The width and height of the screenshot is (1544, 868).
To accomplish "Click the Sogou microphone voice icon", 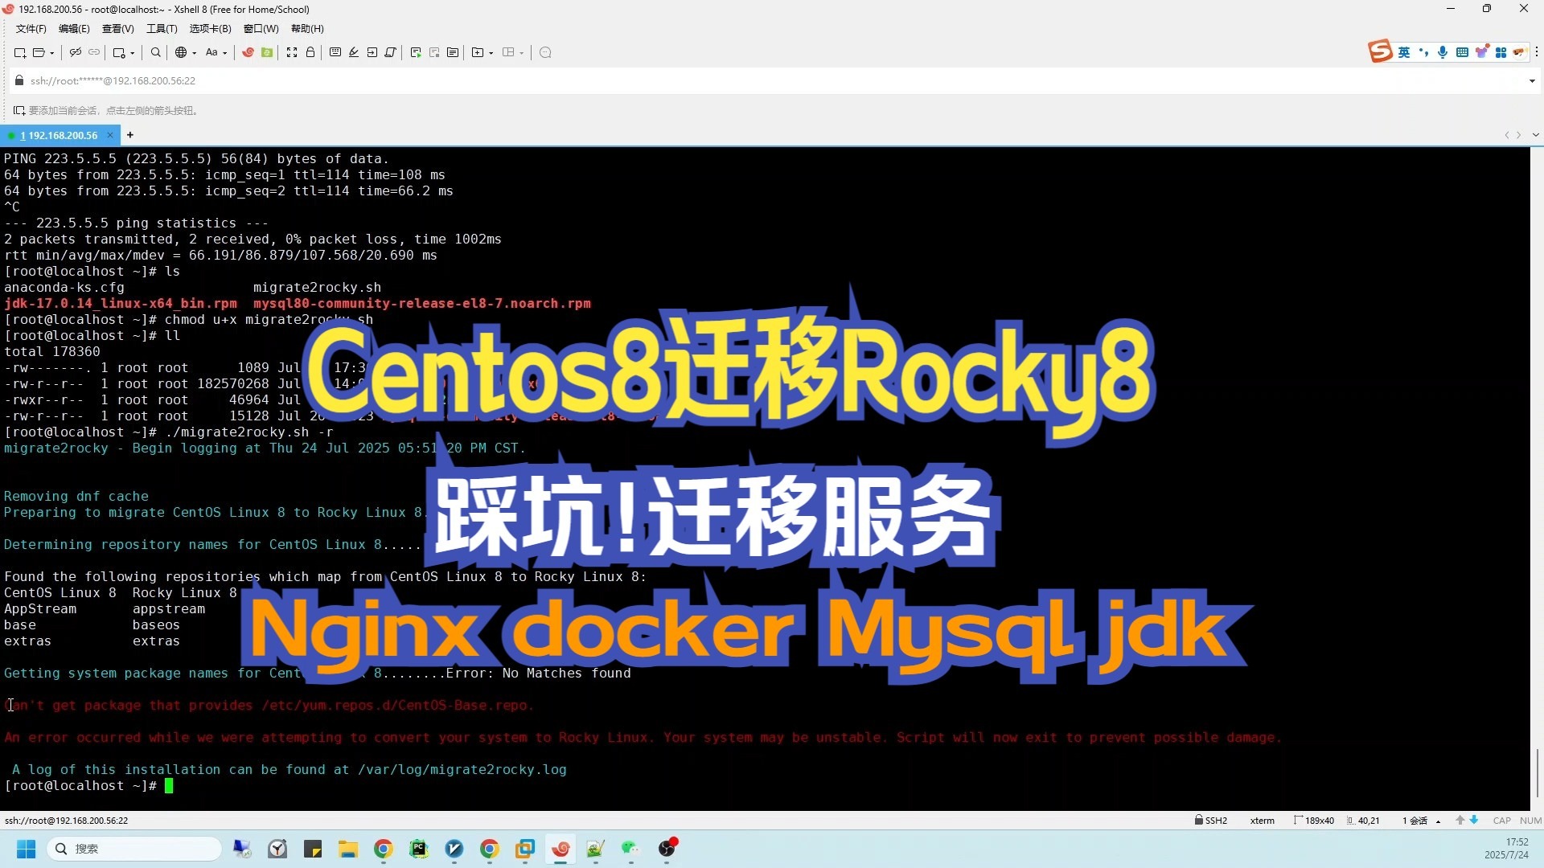I will tap(1443, 52).
